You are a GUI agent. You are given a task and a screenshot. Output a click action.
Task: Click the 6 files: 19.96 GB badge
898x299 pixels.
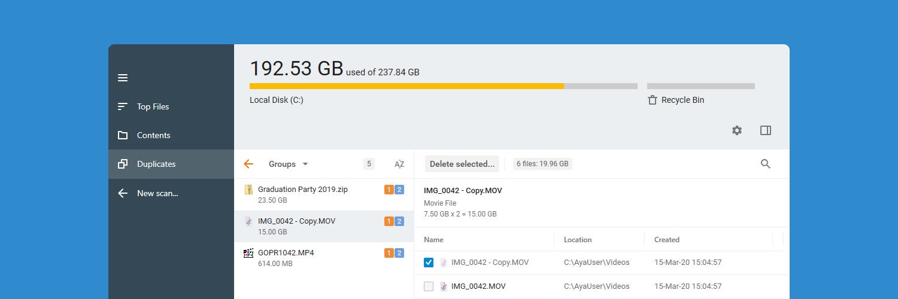pos(542,164)
